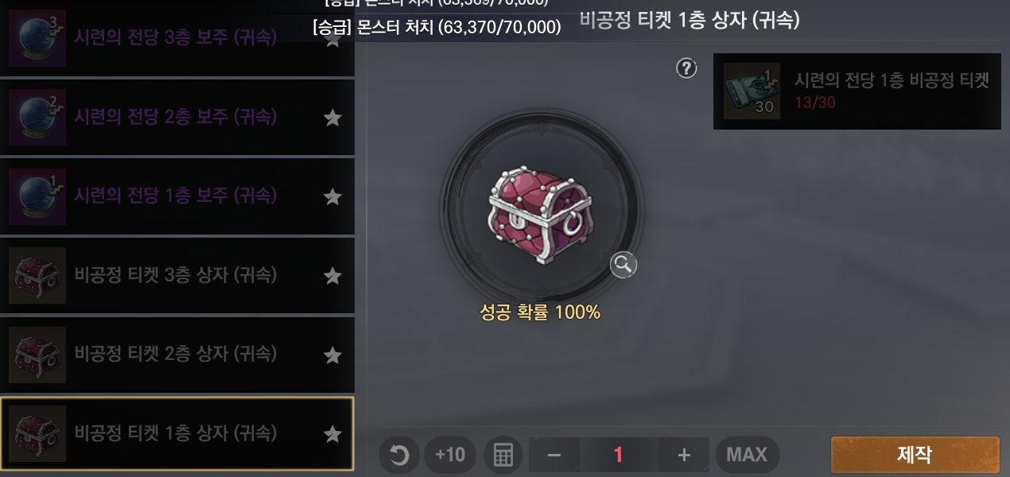
Task: Toggle favorite star for 비공정 티켓 3층 상자
Action: pos(332,276)
